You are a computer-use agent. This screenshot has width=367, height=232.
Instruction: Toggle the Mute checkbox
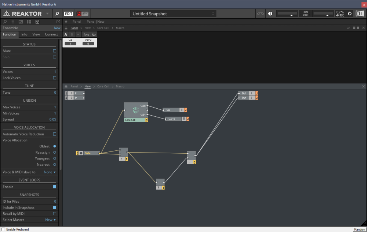pos(55,51)
